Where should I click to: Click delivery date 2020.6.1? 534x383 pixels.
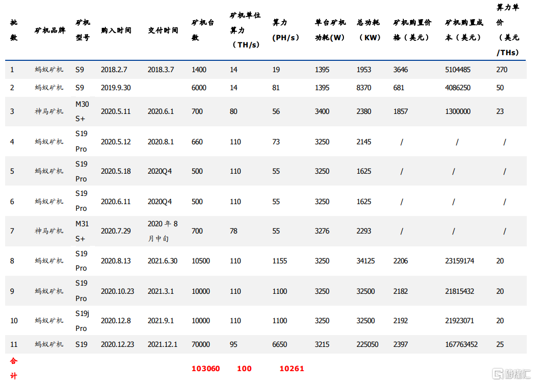tap(161, 111)
